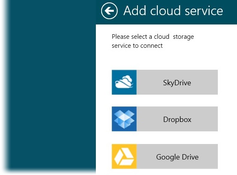Viewport: 237px width, 175px height.
Task: Click the Add cloud service heading
Action: point(173,11)
